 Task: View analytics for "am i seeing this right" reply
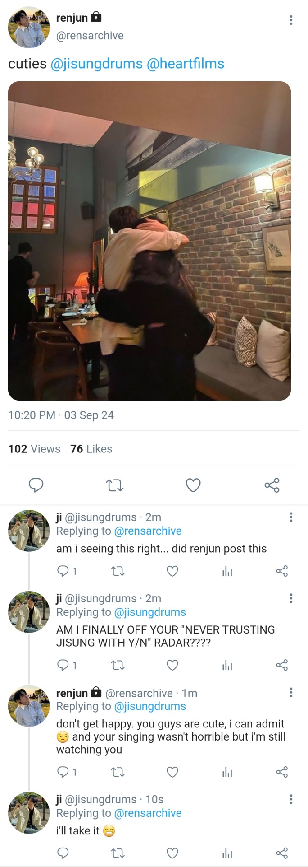coord(227,571)
